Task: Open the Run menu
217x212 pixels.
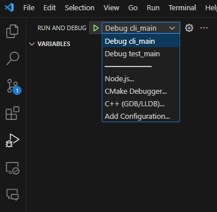Action: (153, 8)
